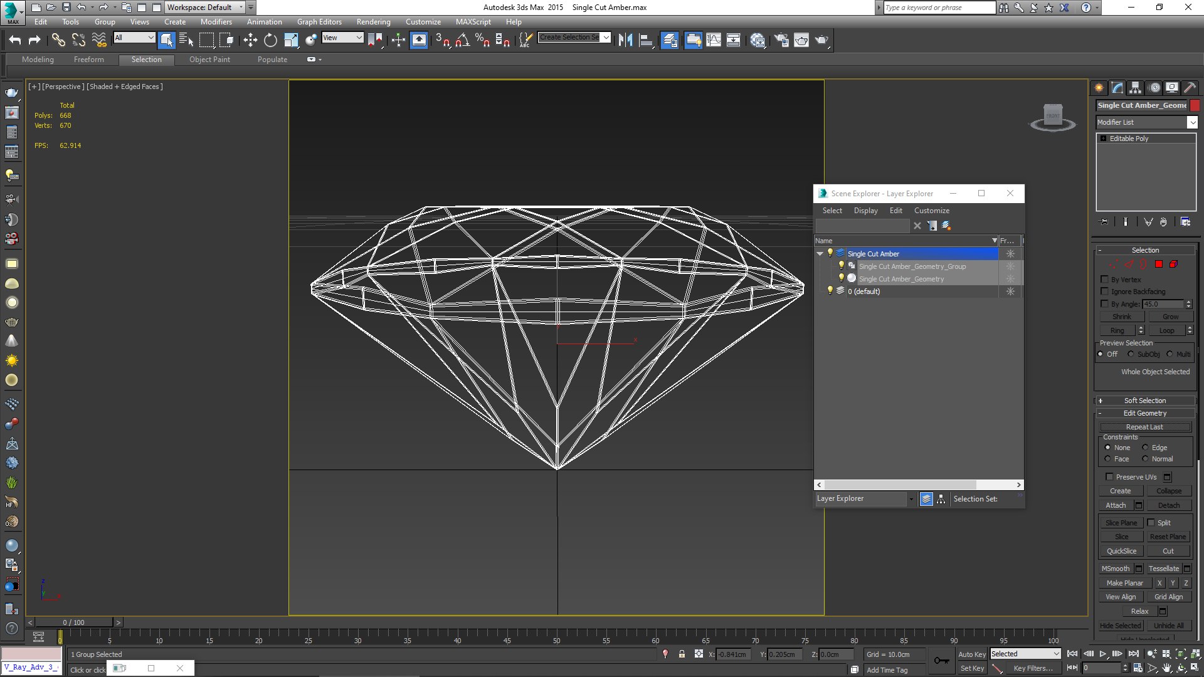The image size is (1204, 677).
Task: Toggle Angle Snap icon
Action: [x=462, y=40]
